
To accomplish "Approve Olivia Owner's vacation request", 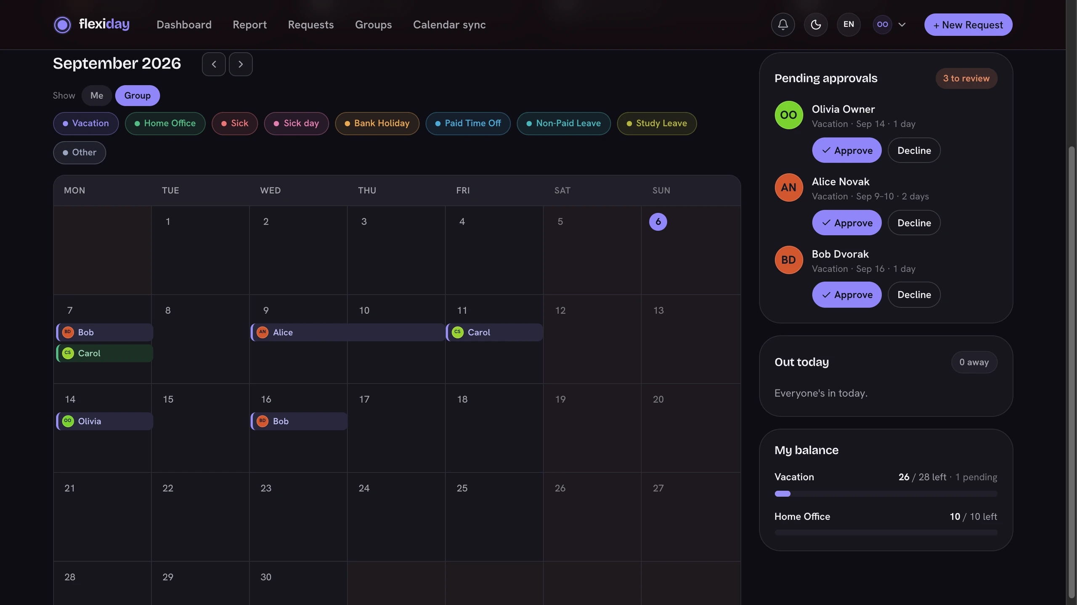I will click(846, 150).
